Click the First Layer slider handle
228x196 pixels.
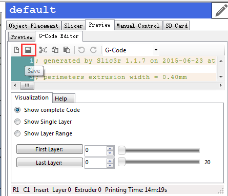tap(122, 150)
